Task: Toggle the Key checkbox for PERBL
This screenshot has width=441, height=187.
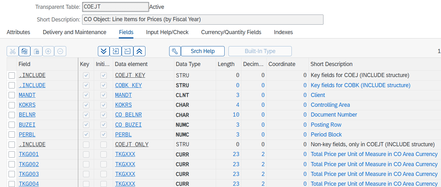Action: point(86,135)
